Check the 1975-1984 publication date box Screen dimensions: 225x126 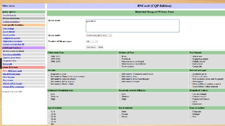click(49, 59)
